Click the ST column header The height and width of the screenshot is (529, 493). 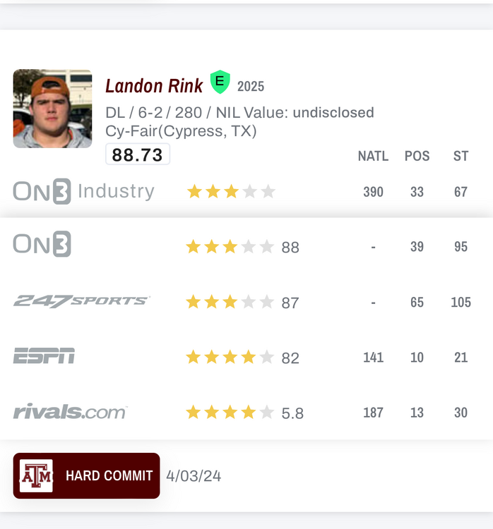(x=461, y=156)
